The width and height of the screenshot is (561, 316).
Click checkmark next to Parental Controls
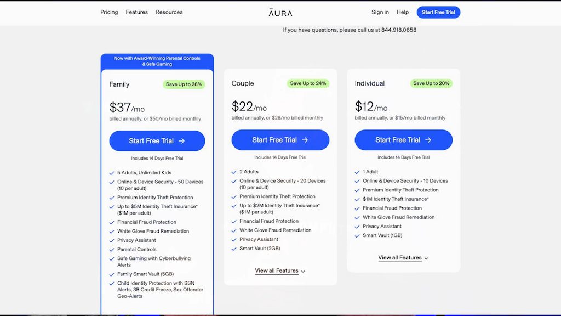(112, 250)
